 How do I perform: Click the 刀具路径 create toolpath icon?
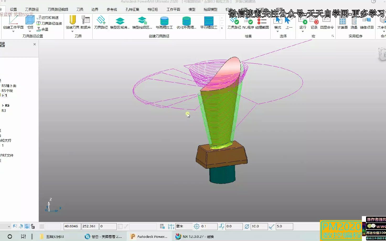point(101,22)
